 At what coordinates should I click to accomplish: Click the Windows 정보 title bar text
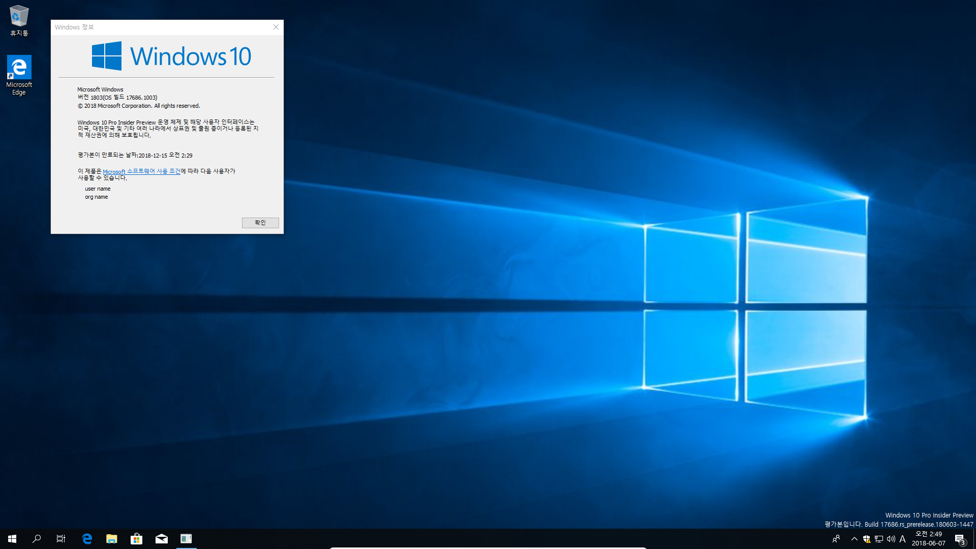click(74, 27)
